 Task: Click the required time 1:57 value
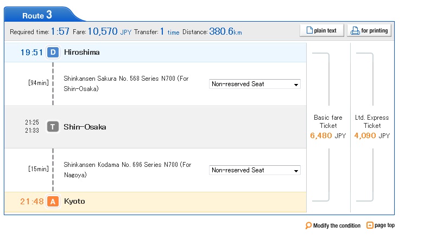60,31
